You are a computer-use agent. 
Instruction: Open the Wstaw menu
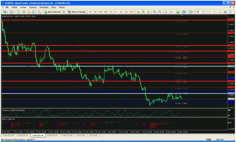tap(23, 7)
